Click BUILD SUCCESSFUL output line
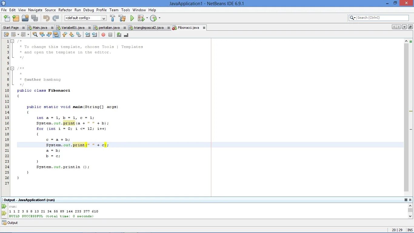Screen dimensions: 414x233 pyautogui.click(x=51, y=216)
